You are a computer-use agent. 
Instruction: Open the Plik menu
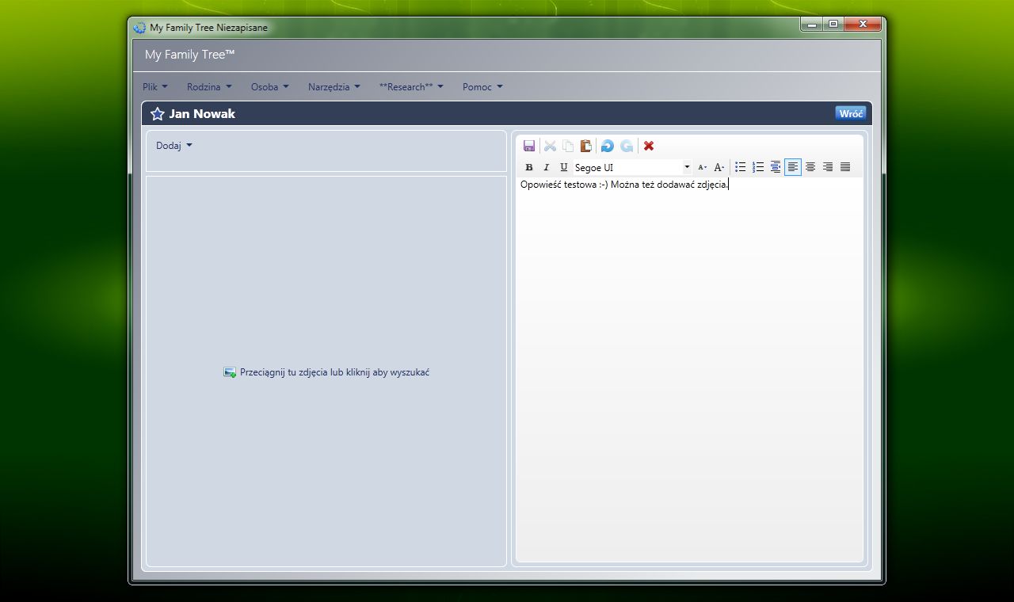pos(155,87)
